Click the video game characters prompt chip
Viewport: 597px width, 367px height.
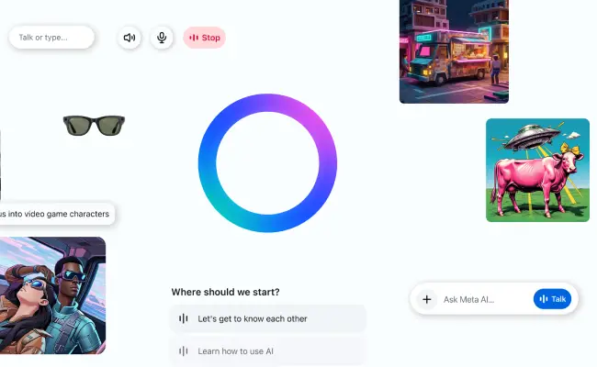(x=57, y=214)
